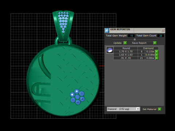Click the Total Gem Weight label
175x131 pixels.
click(x=116, y=36)
